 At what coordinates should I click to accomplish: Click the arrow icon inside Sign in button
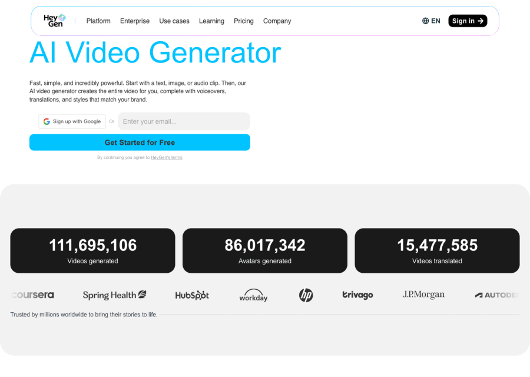coord(479,20)
